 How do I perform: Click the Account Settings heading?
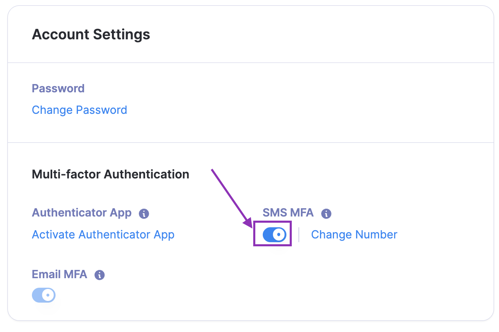click(91, 34)
